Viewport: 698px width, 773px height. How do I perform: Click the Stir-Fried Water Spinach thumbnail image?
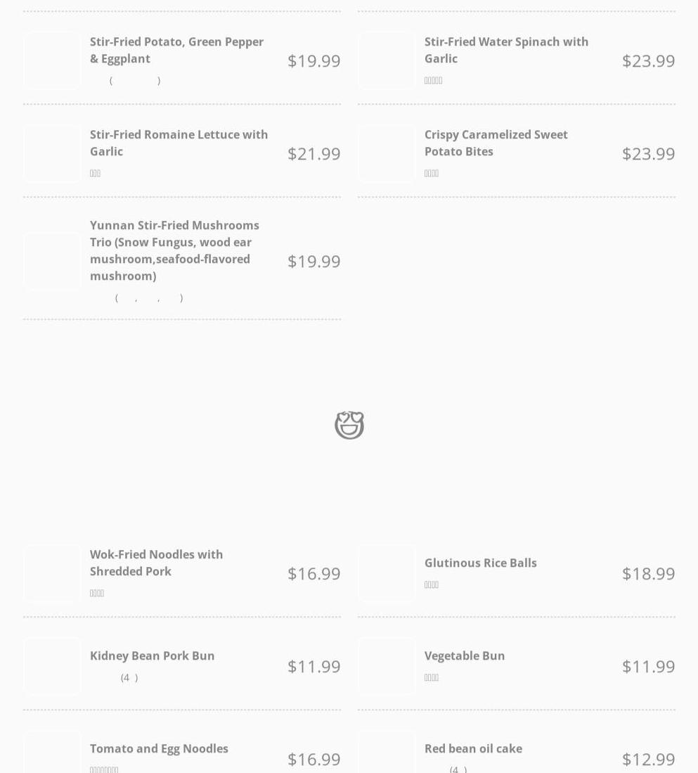coord(387,60)
